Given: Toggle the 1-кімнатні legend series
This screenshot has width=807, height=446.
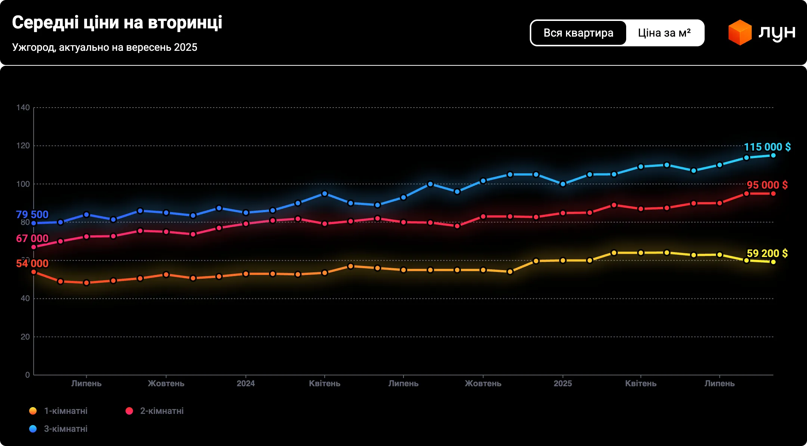Looking at the screenshot, I should tap(66, 411).
